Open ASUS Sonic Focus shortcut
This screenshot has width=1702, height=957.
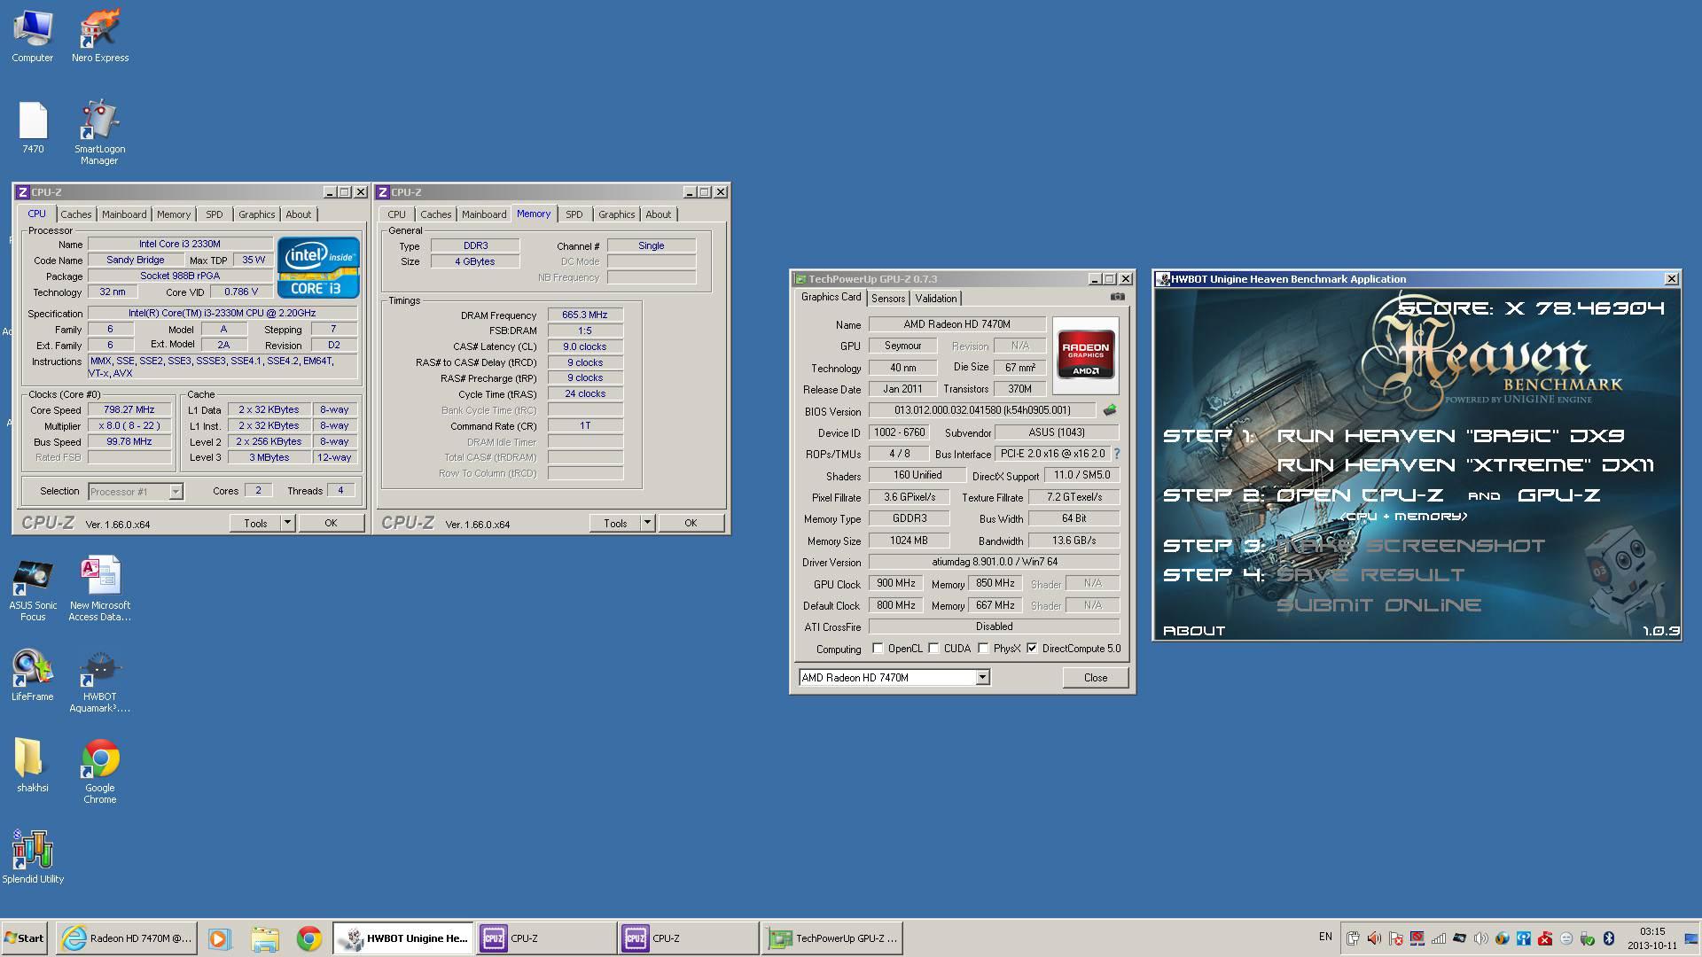[x=33, y=589]
